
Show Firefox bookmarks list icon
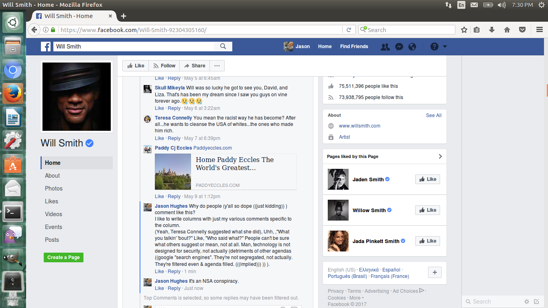(x=477, y=30)
